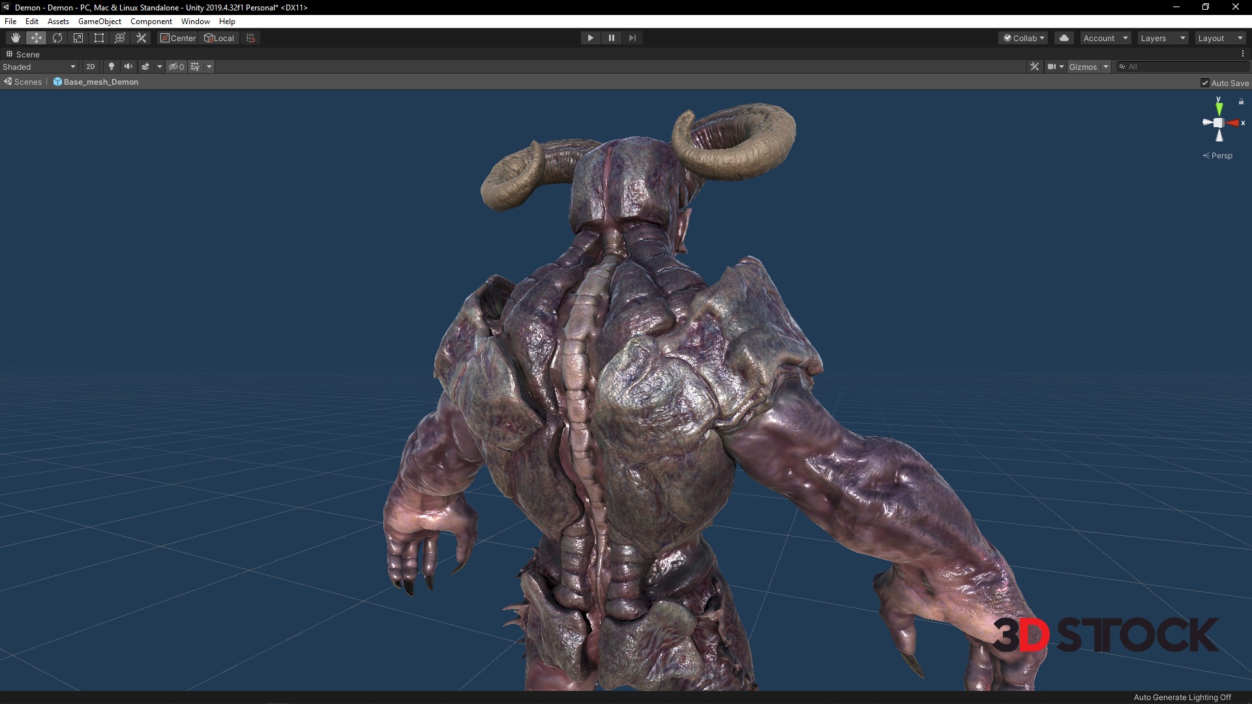This screenshot has width=1252, height=704.
Task: Select the Scale tool
Action: [x=78, y=38]
